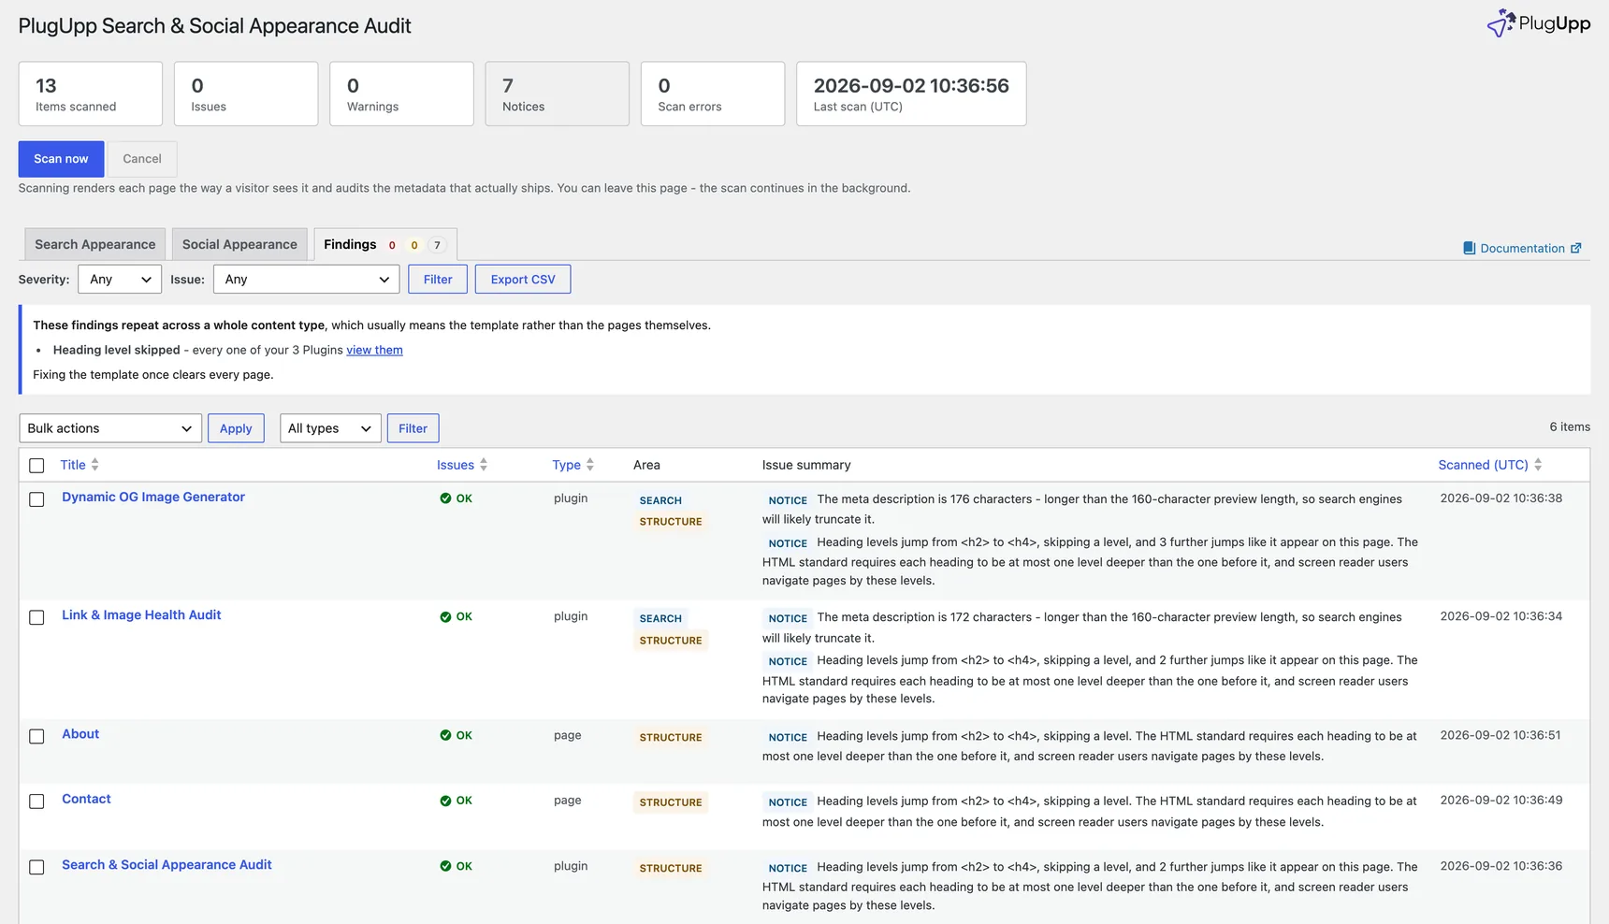The width and height of the screenshot is (1609, 924).
Task: Click the scan time 2026-09-02 10:36:49
Action: pyautogui.click(x=1501, y=800)
